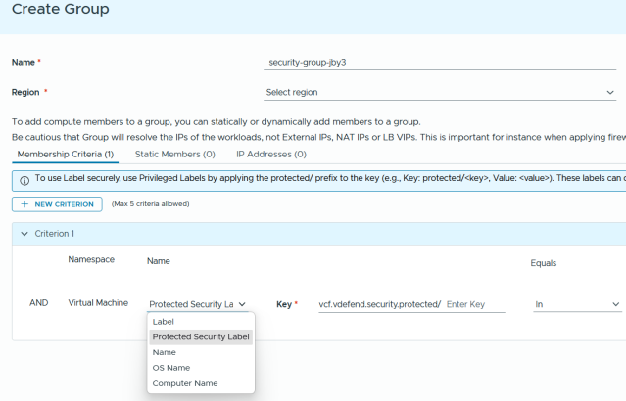The height and width of the screenshot is (401, 626).
Task: Choose Computer Name from the dropdown list
Action: click(x=201, y=383)
